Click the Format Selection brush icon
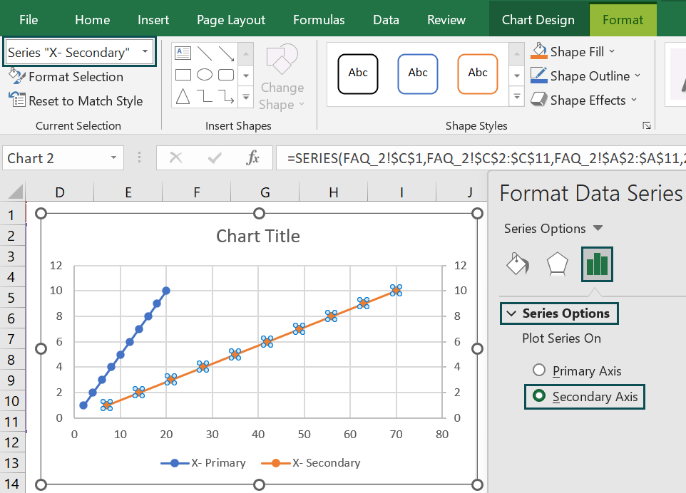 point(17,76)
